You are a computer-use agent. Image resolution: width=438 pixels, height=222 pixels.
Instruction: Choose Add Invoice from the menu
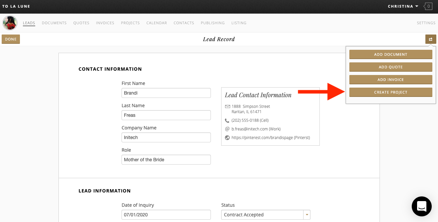coord(391,80)
